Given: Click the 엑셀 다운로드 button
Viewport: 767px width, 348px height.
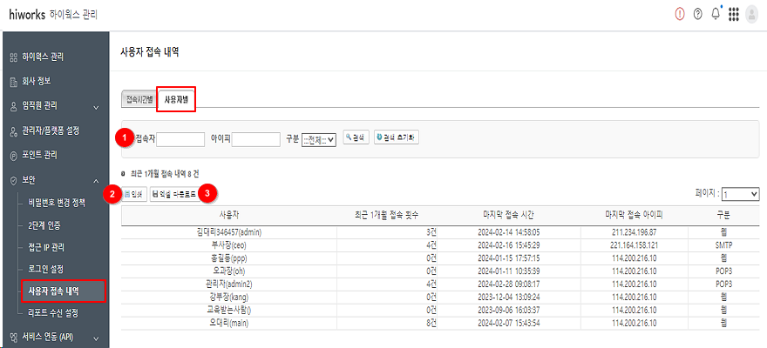Looking at the screenshot, I should pos(173,193).
